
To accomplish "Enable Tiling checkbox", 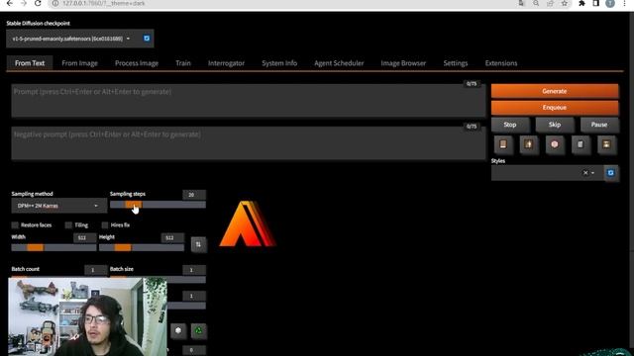I will coord(68,224).
